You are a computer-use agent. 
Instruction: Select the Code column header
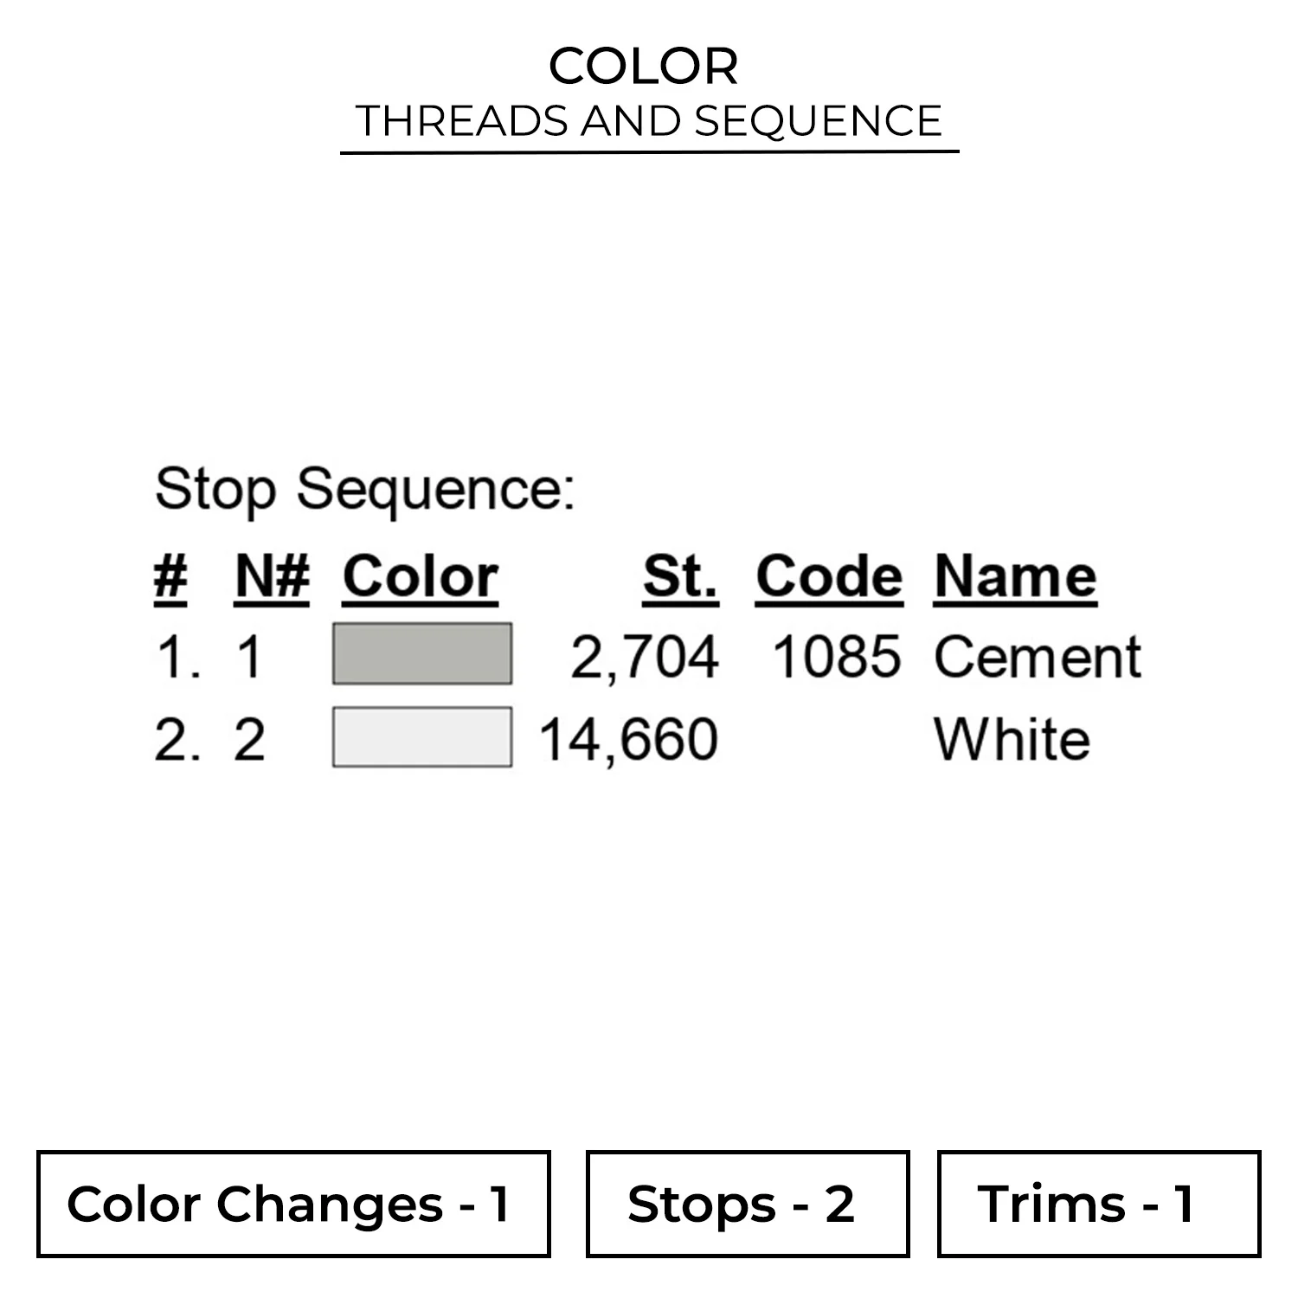(x=829, y=576)
